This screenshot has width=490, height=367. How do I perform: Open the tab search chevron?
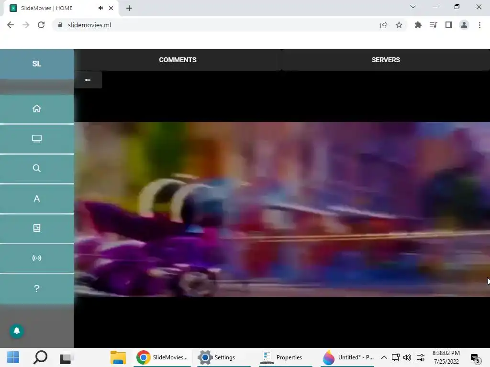point(413,7)
